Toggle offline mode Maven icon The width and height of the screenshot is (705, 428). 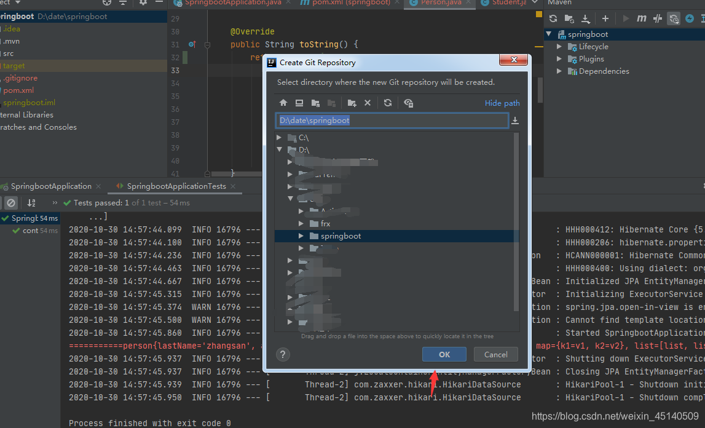pyautogui.click(x=657, y=18)
